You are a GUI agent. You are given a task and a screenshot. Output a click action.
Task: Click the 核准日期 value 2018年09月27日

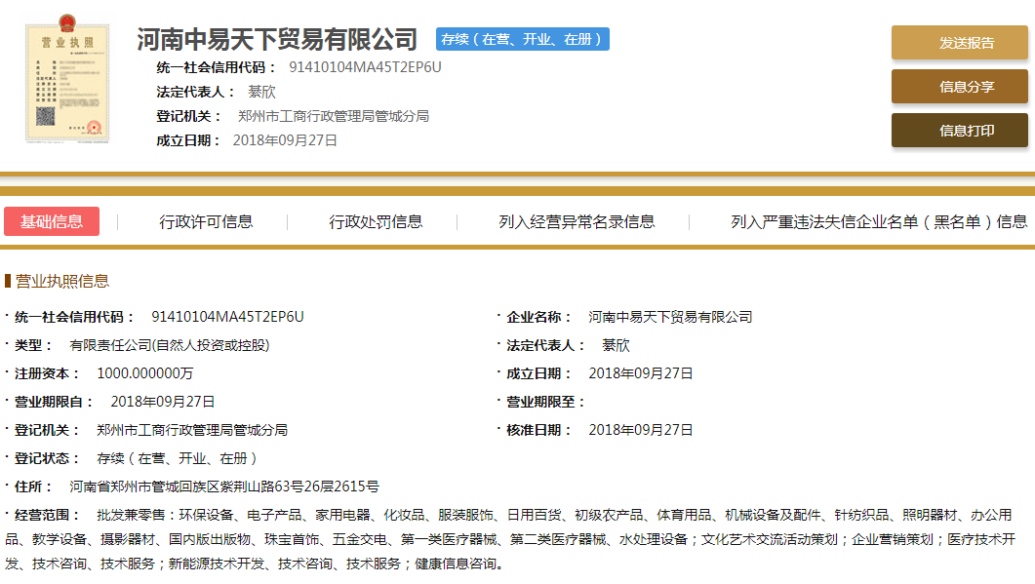(x=641, y=430)
